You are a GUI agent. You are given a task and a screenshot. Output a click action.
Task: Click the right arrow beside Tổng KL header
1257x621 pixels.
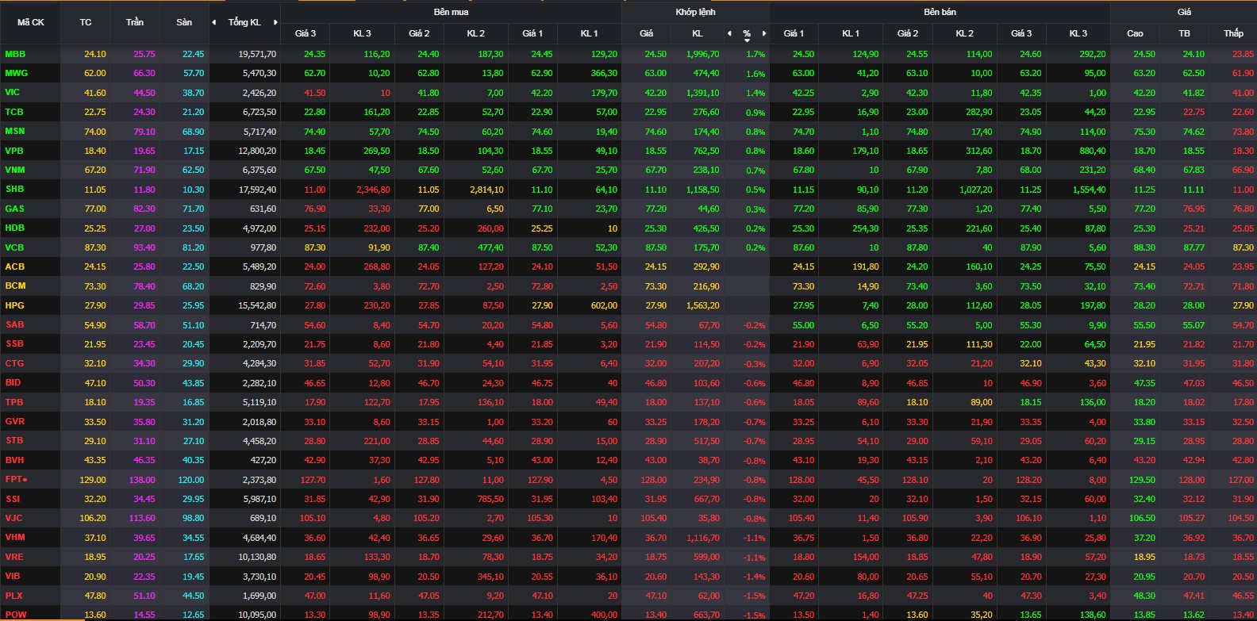point(275,22)
